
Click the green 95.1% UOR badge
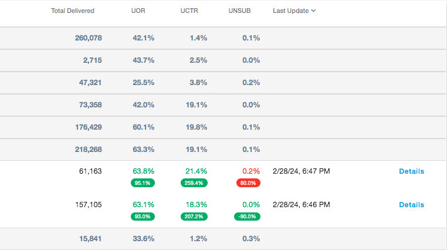coord(143,183)
